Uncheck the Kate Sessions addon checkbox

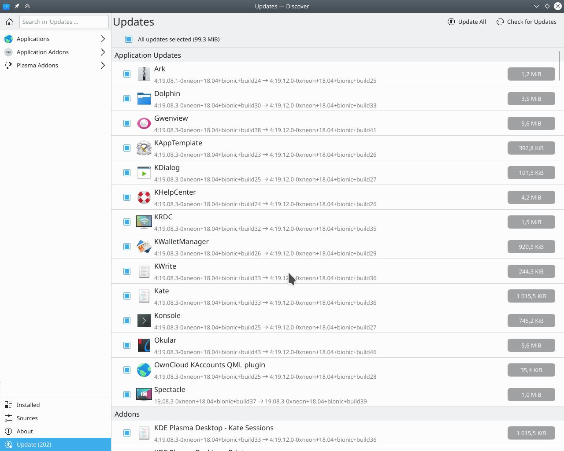pyautogui.click(x=127, y=433)
